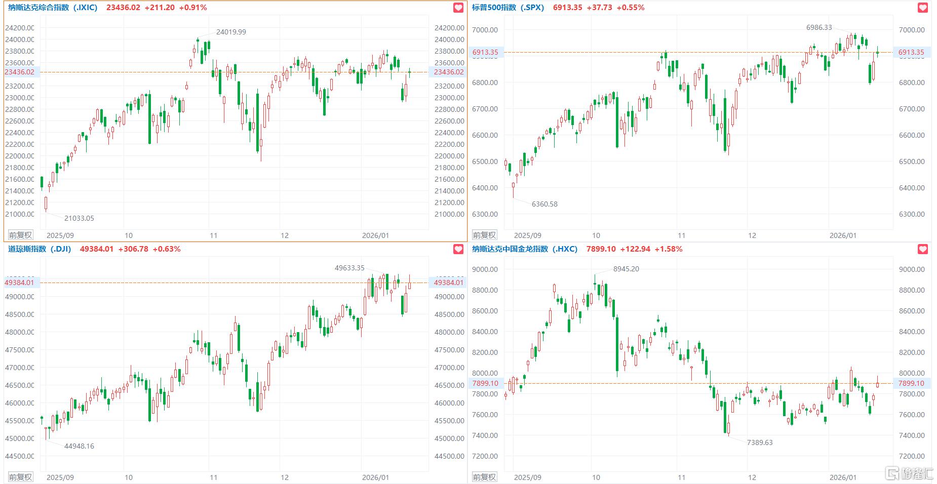Toggle the heart on the China Golden Dragon chart
Viewport: 937px width, 484px height.
point(922,249)
